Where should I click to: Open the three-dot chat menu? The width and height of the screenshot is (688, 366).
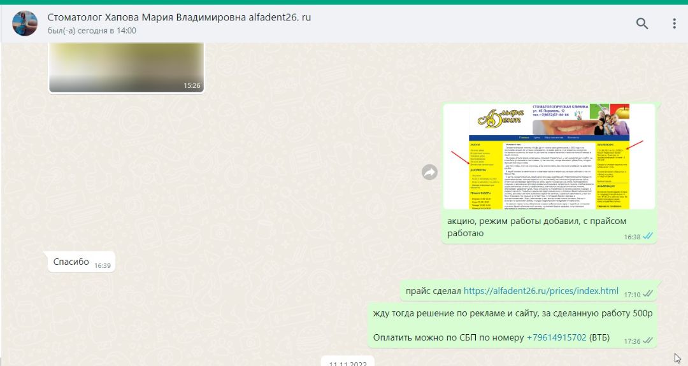click(x=675, y=23)
